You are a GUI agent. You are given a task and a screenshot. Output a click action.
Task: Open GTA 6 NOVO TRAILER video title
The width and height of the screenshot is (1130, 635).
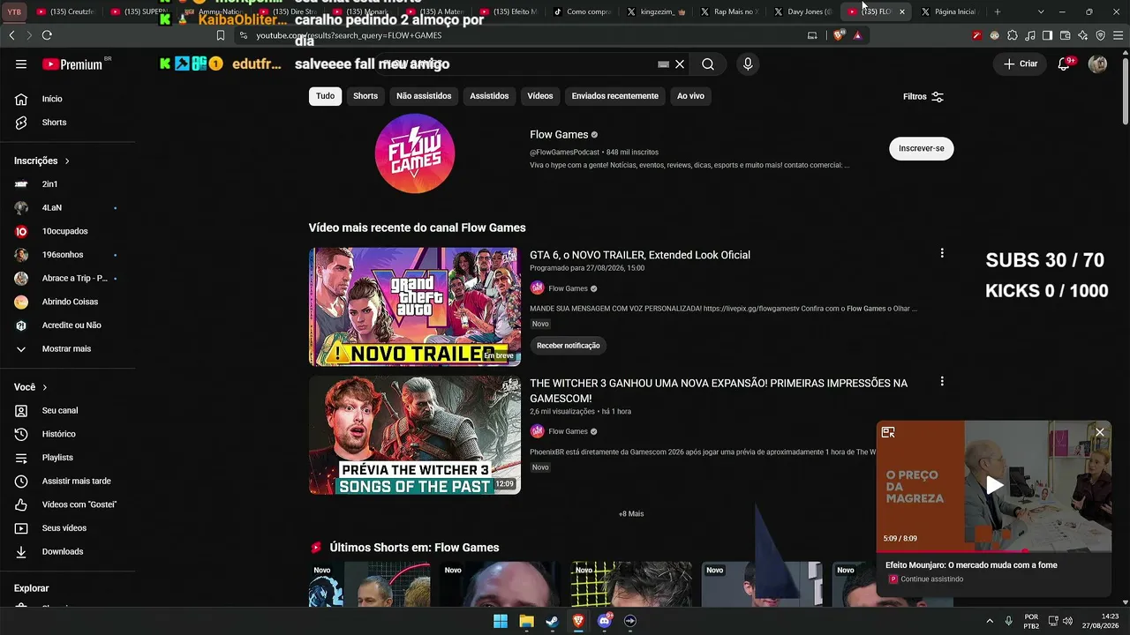640,255
